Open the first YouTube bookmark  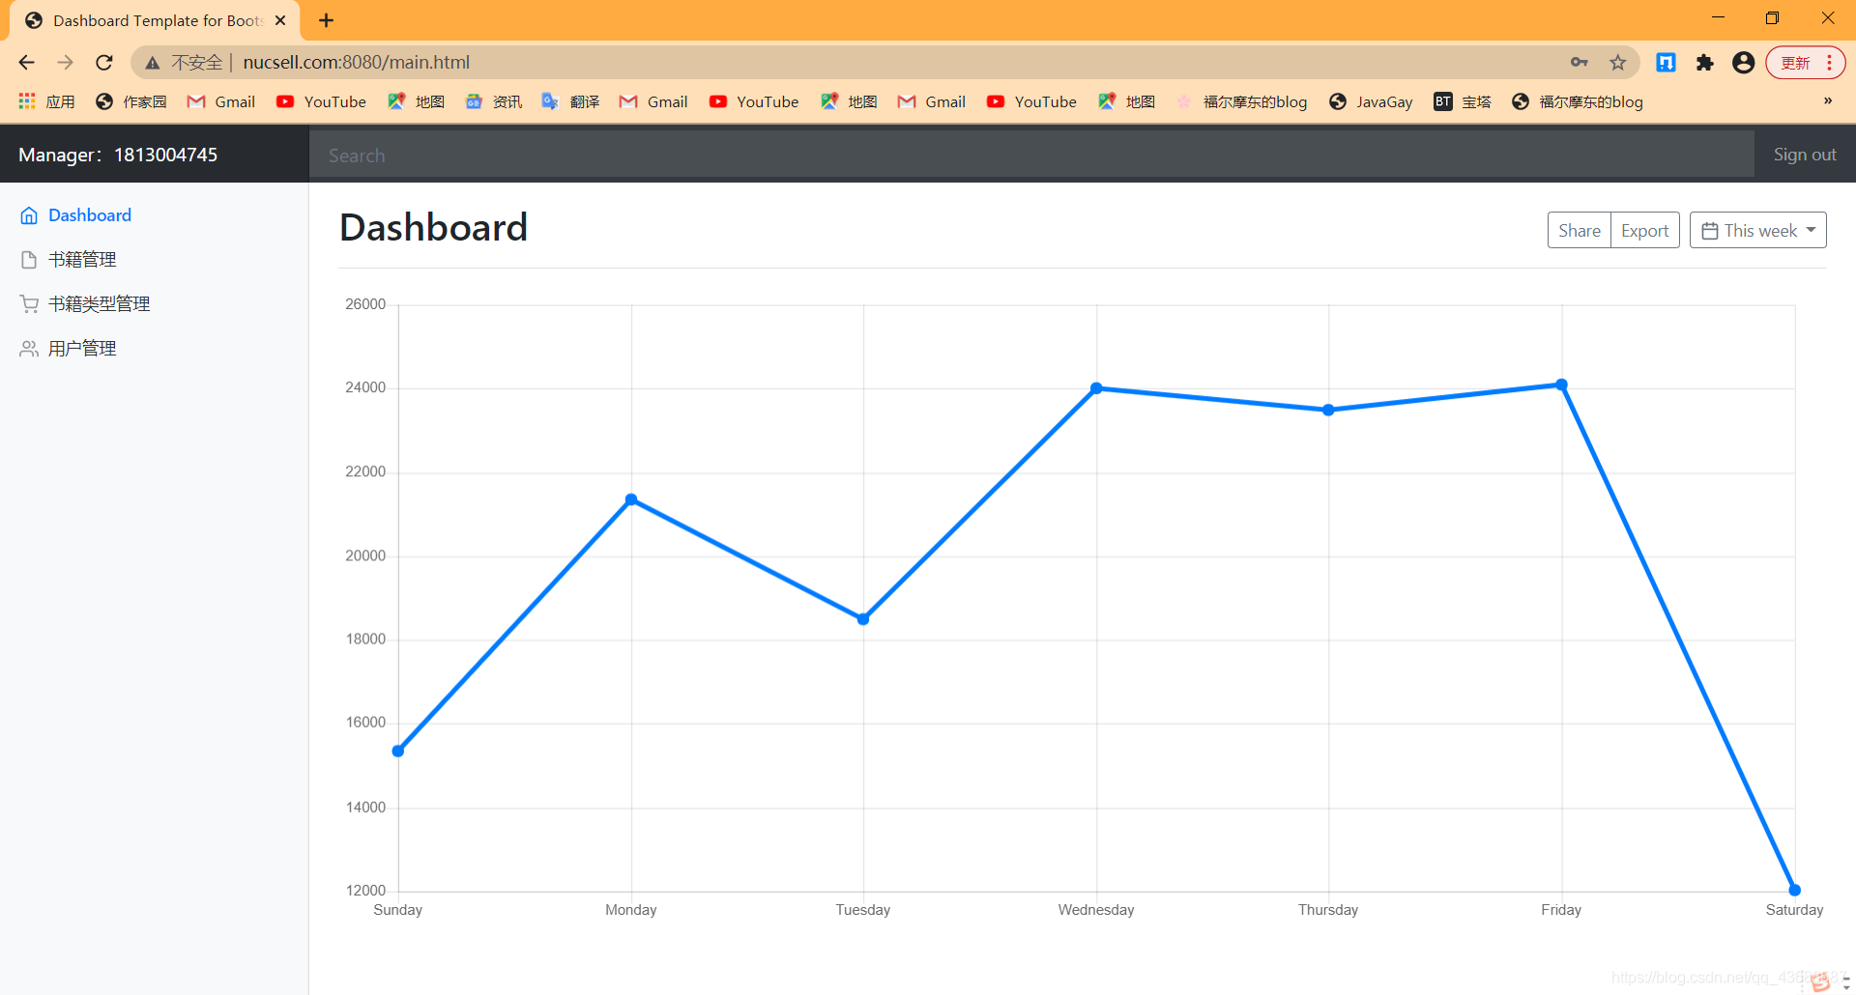coord(321,101)
